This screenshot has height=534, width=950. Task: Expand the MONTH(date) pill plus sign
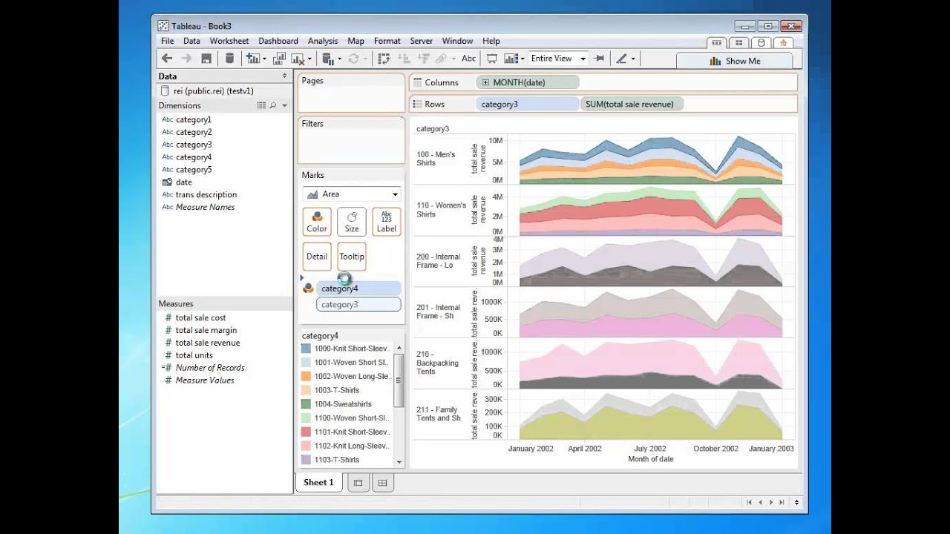pos(485,83)
